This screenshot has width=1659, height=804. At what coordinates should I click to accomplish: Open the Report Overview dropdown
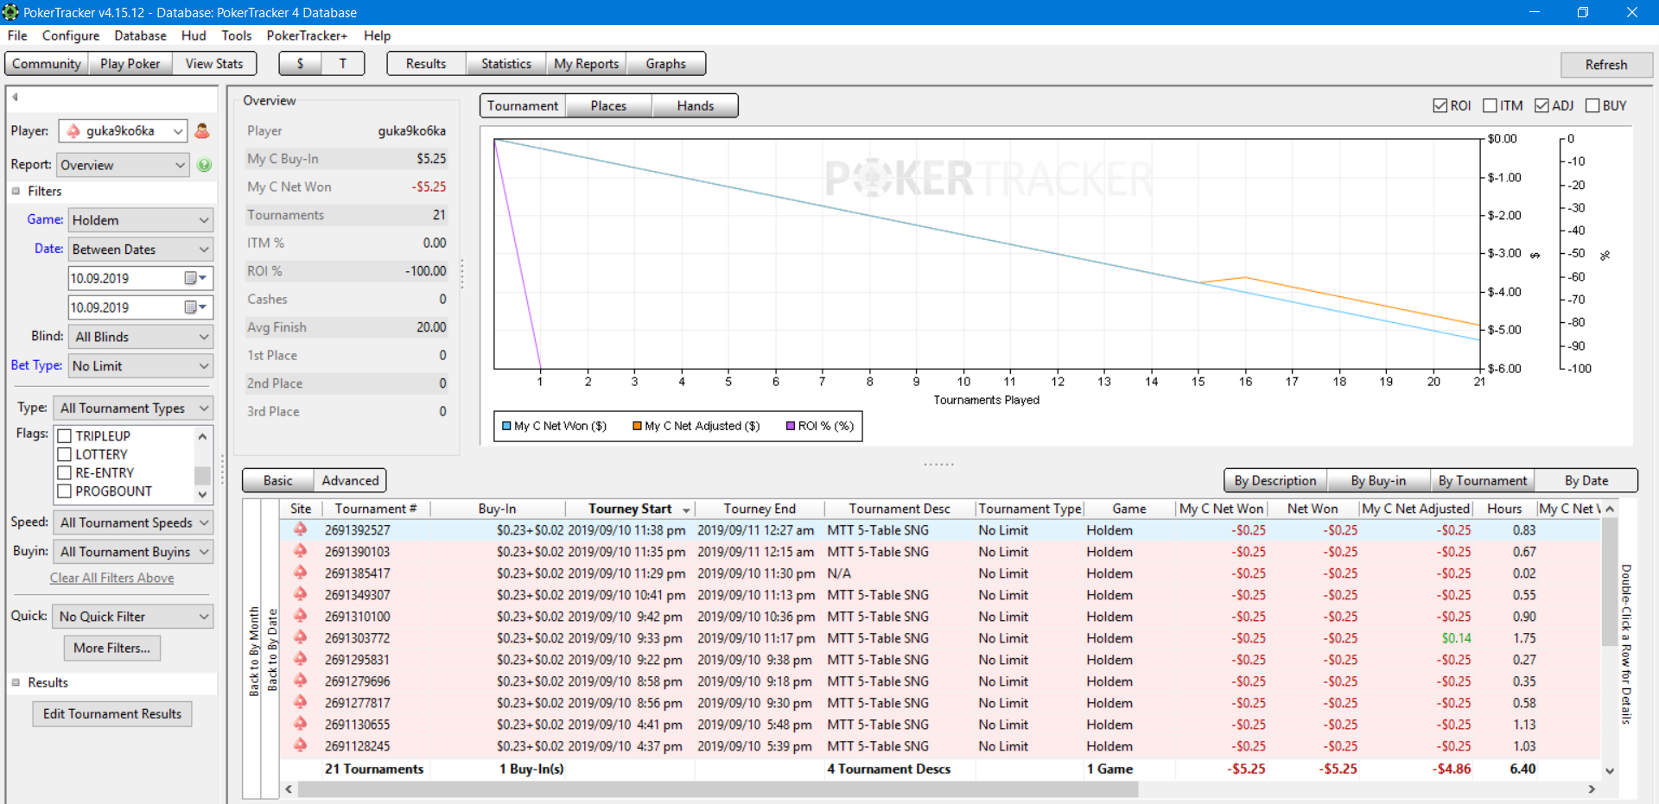(x=123, y=165)
